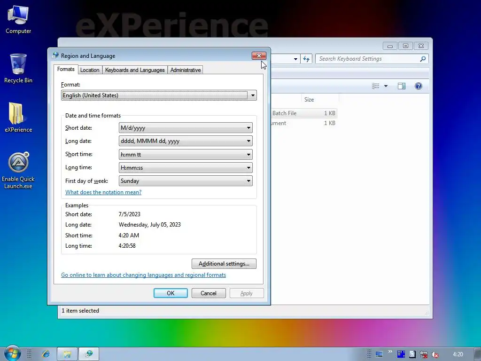Click search magnifier in Explorer window
This screenshot has width=481, height=361.
tap(423, 59)
